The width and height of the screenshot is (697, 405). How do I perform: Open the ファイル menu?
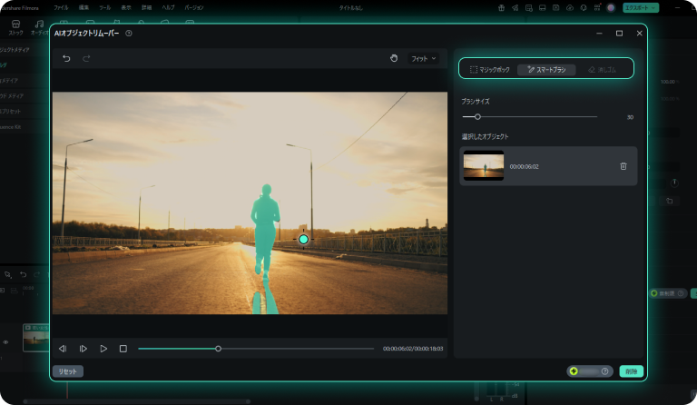click(x=61, y=7)
